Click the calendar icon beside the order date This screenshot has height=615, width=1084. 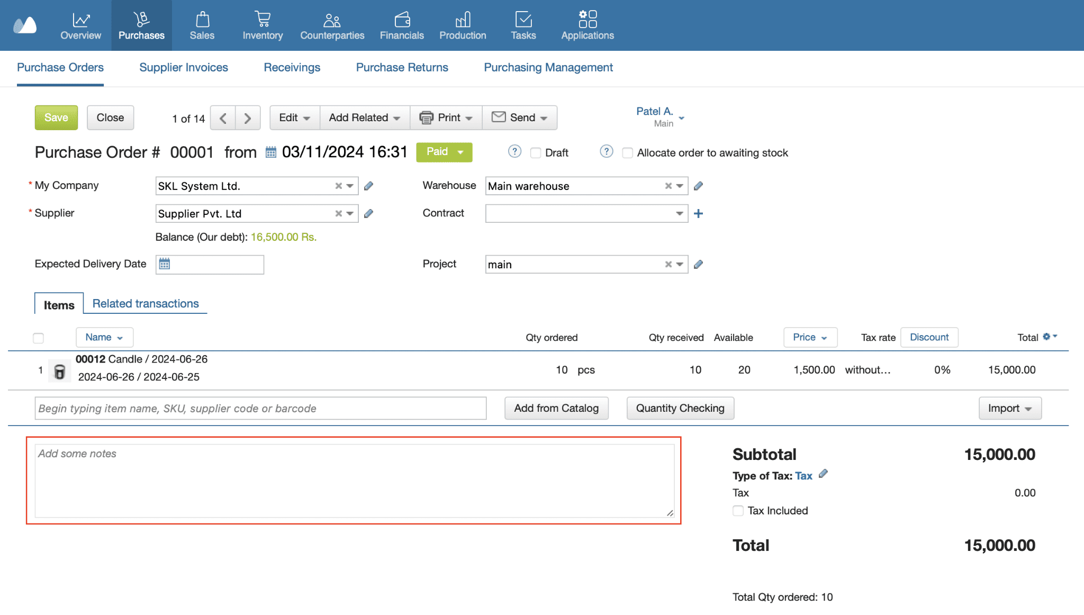click(x=270, y=152)
